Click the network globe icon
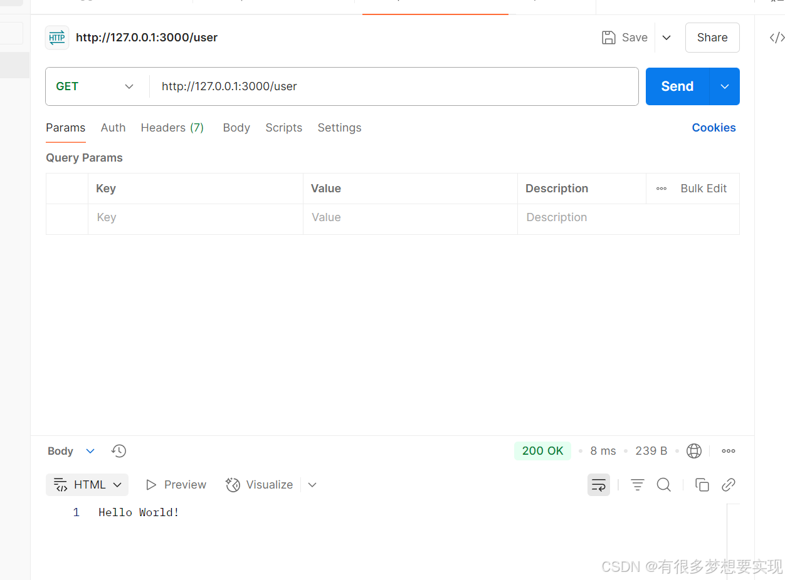This screenshot has height=580, width=785. pos(694,451)
